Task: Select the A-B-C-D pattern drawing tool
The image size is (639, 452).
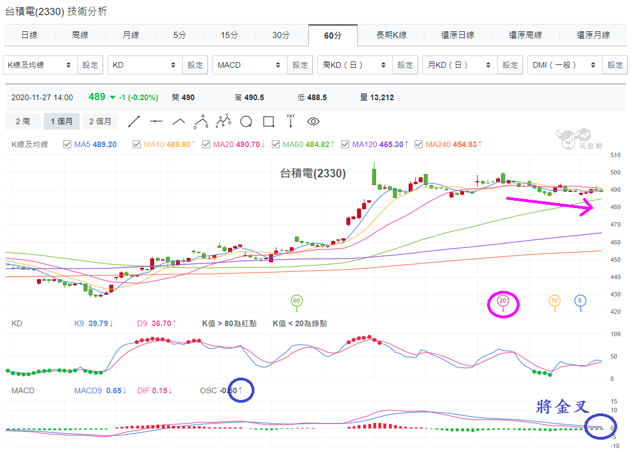Action: (x=223, y=121)
